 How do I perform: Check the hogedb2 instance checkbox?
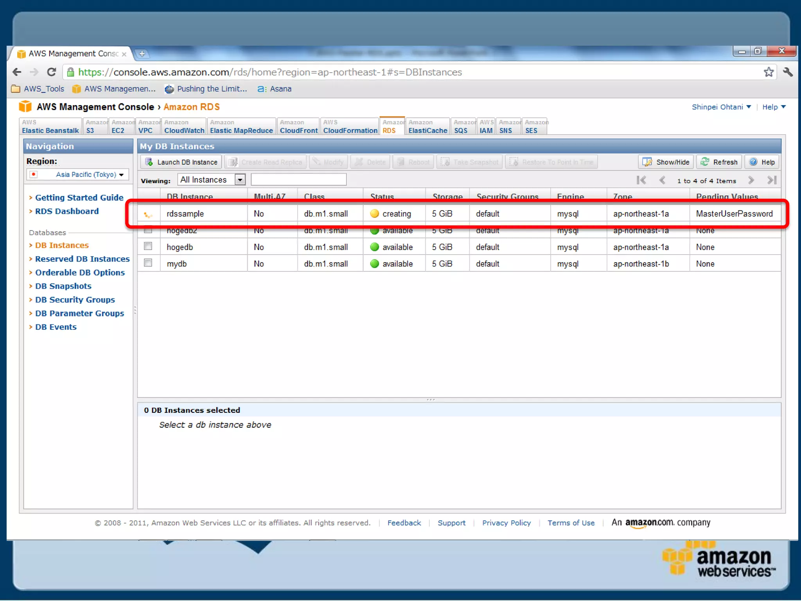(x=148, y=230)
